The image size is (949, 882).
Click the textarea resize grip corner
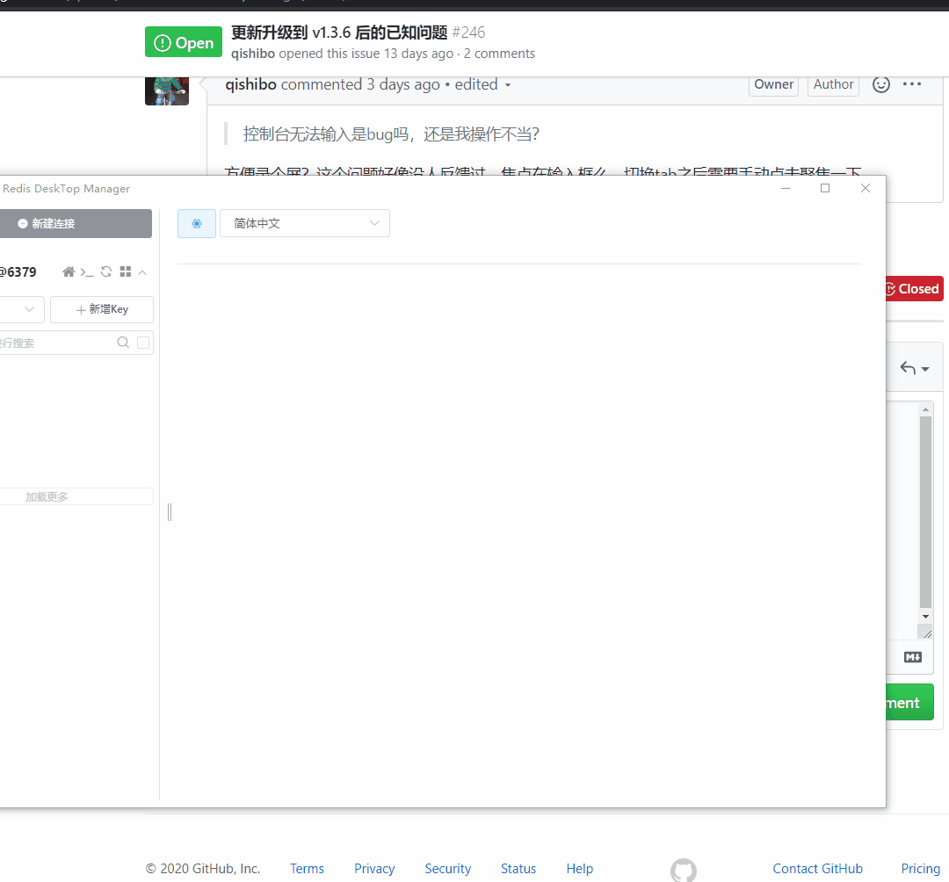pos(926,633)
